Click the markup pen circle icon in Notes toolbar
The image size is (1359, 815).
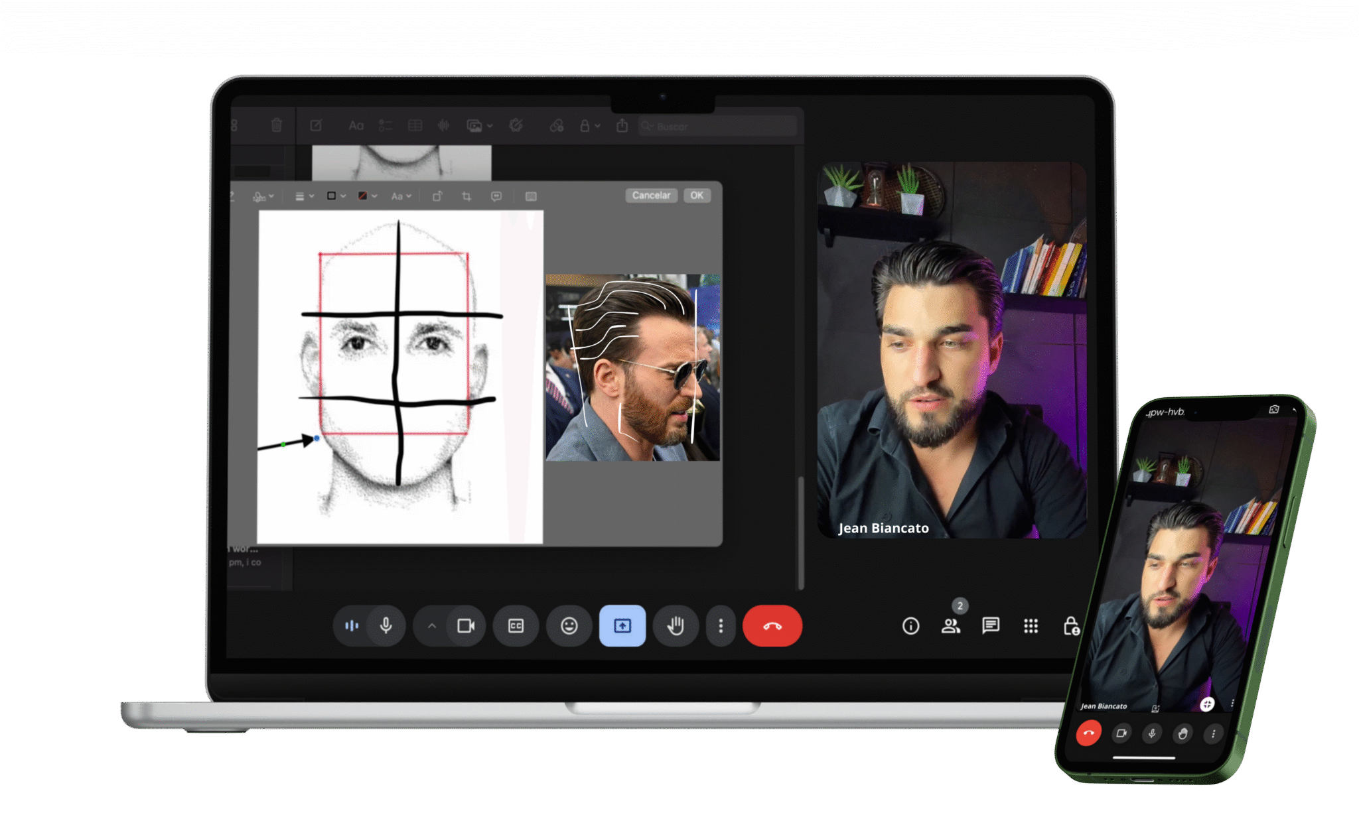tap(516, 125)
